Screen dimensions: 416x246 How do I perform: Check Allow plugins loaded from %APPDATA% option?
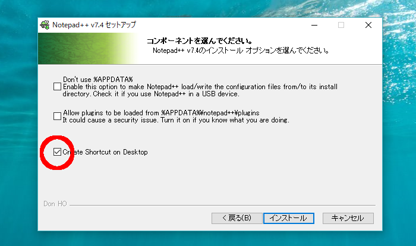tap(57, 116)
